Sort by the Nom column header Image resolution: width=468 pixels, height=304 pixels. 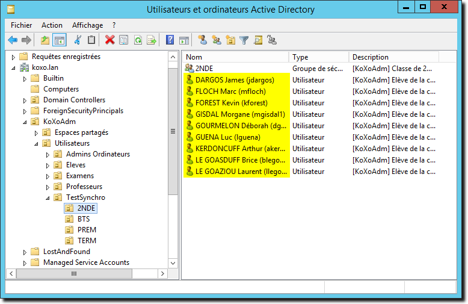click(236, 57)
